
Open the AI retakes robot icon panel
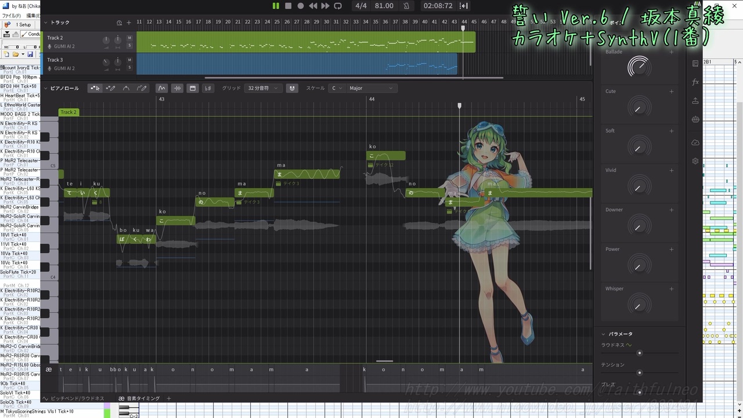pyautogui.click(x=695, y=120)
